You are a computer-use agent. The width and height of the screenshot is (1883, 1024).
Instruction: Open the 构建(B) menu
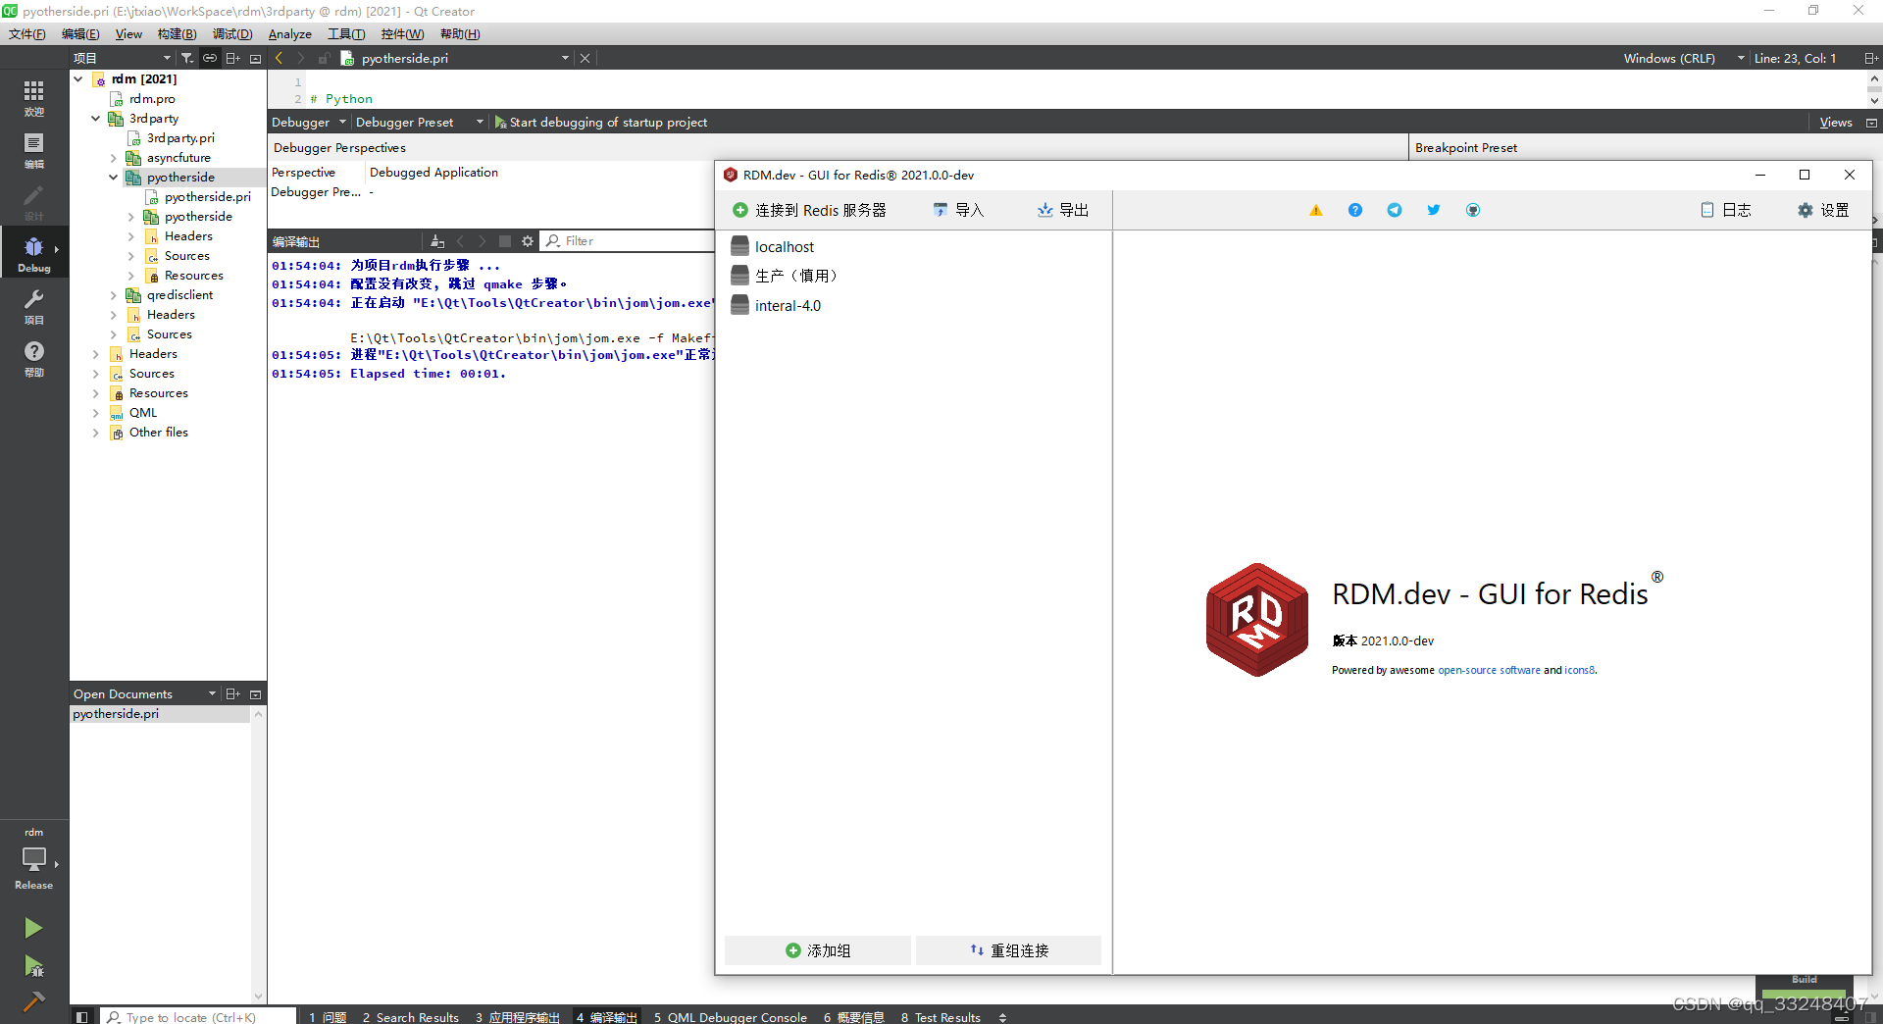tap(178, 34)
